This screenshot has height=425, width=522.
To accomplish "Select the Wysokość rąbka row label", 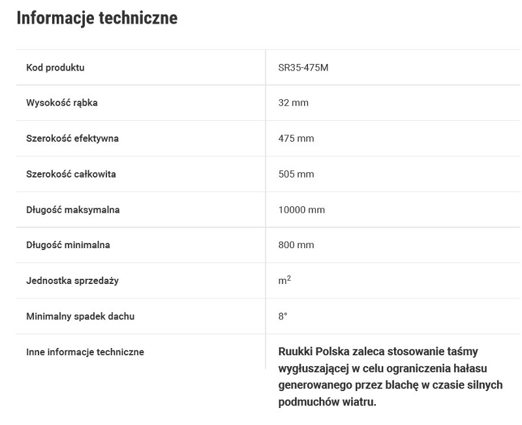I will (x=62, y=102).
